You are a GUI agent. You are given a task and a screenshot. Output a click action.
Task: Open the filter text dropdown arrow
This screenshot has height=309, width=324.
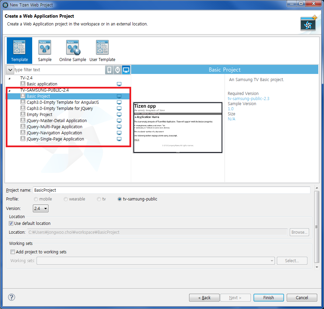click(10, 70)
